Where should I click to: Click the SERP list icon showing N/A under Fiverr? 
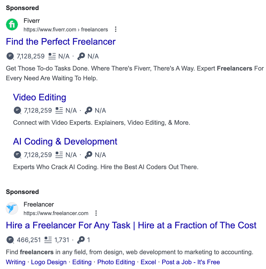52,56
